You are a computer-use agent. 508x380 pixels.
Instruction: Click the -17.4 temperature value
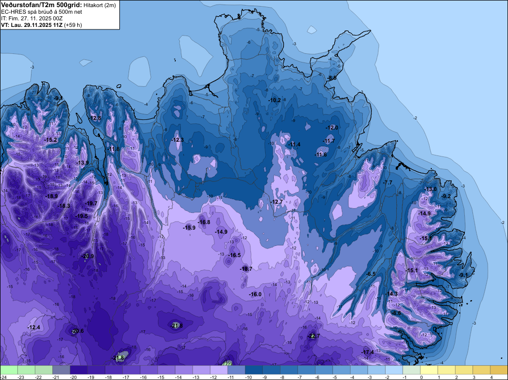click(367, 352)
